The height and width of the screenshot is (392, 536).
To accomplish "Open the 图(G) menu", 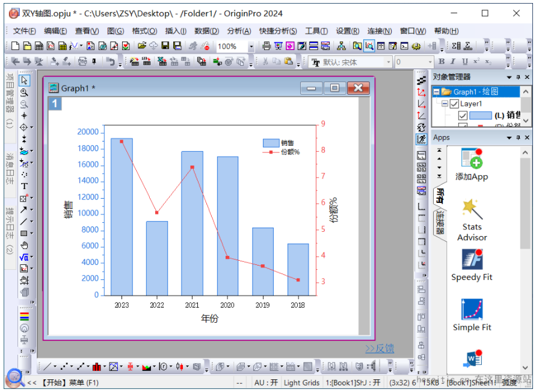I will [116, 31].
